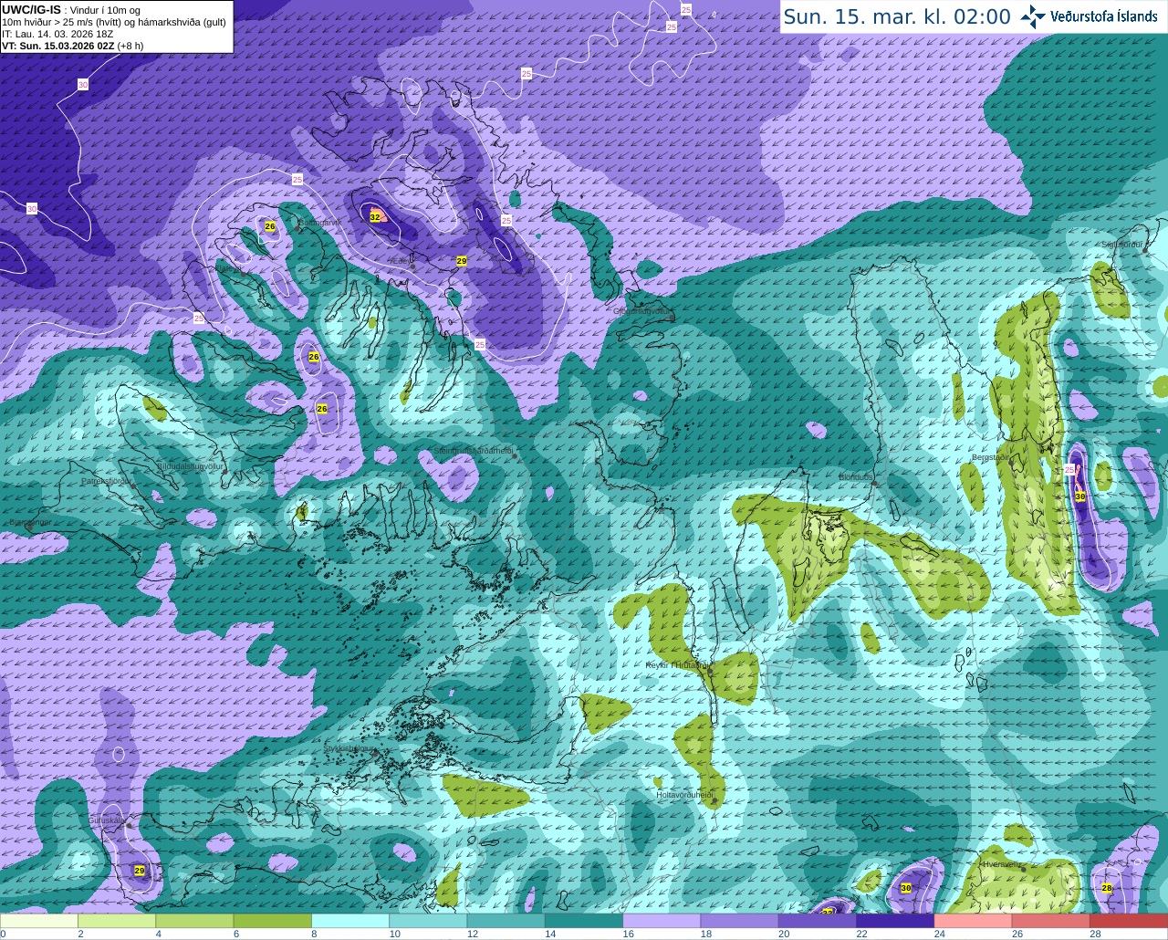This screenshot has width=1168, height=940.
Task: Click the yellow 26 marker beside Bolungarvík
Action: tap(269, 226)
